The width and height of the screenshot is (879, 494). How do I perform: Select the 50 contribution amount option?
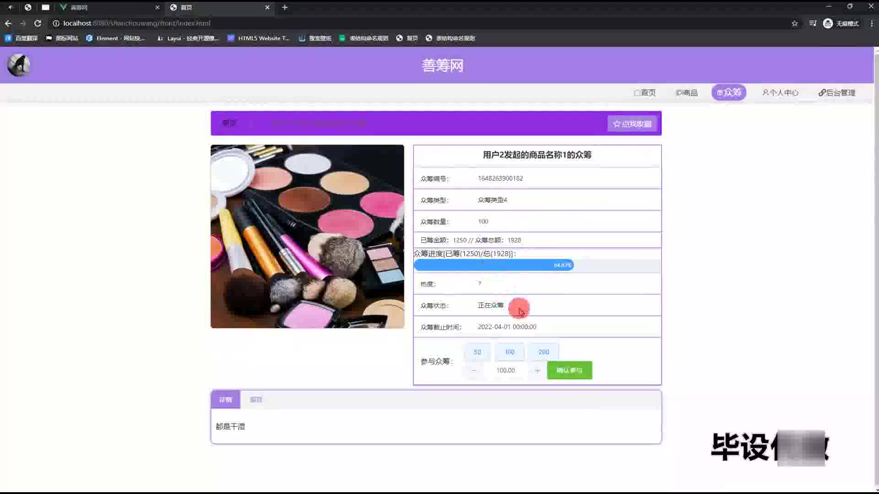pos(477,352)
